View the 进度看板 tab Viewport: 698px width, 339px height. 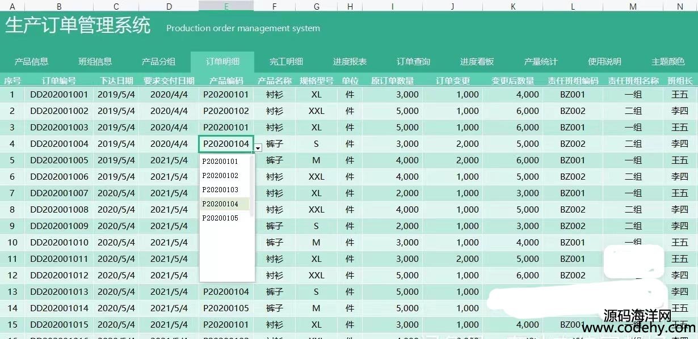[x=477, y=62]
